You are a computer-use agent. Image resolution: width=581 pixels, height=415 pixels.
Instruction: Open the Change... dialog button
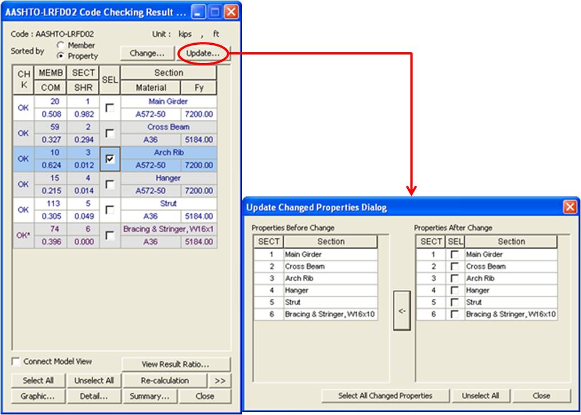tap(147, 53)
